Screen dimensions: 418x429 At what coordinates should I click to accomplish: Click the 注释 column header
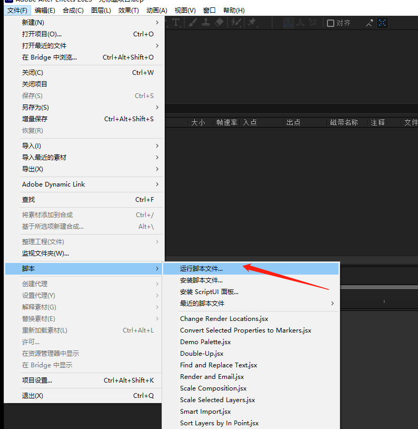[x=377, y=122]
